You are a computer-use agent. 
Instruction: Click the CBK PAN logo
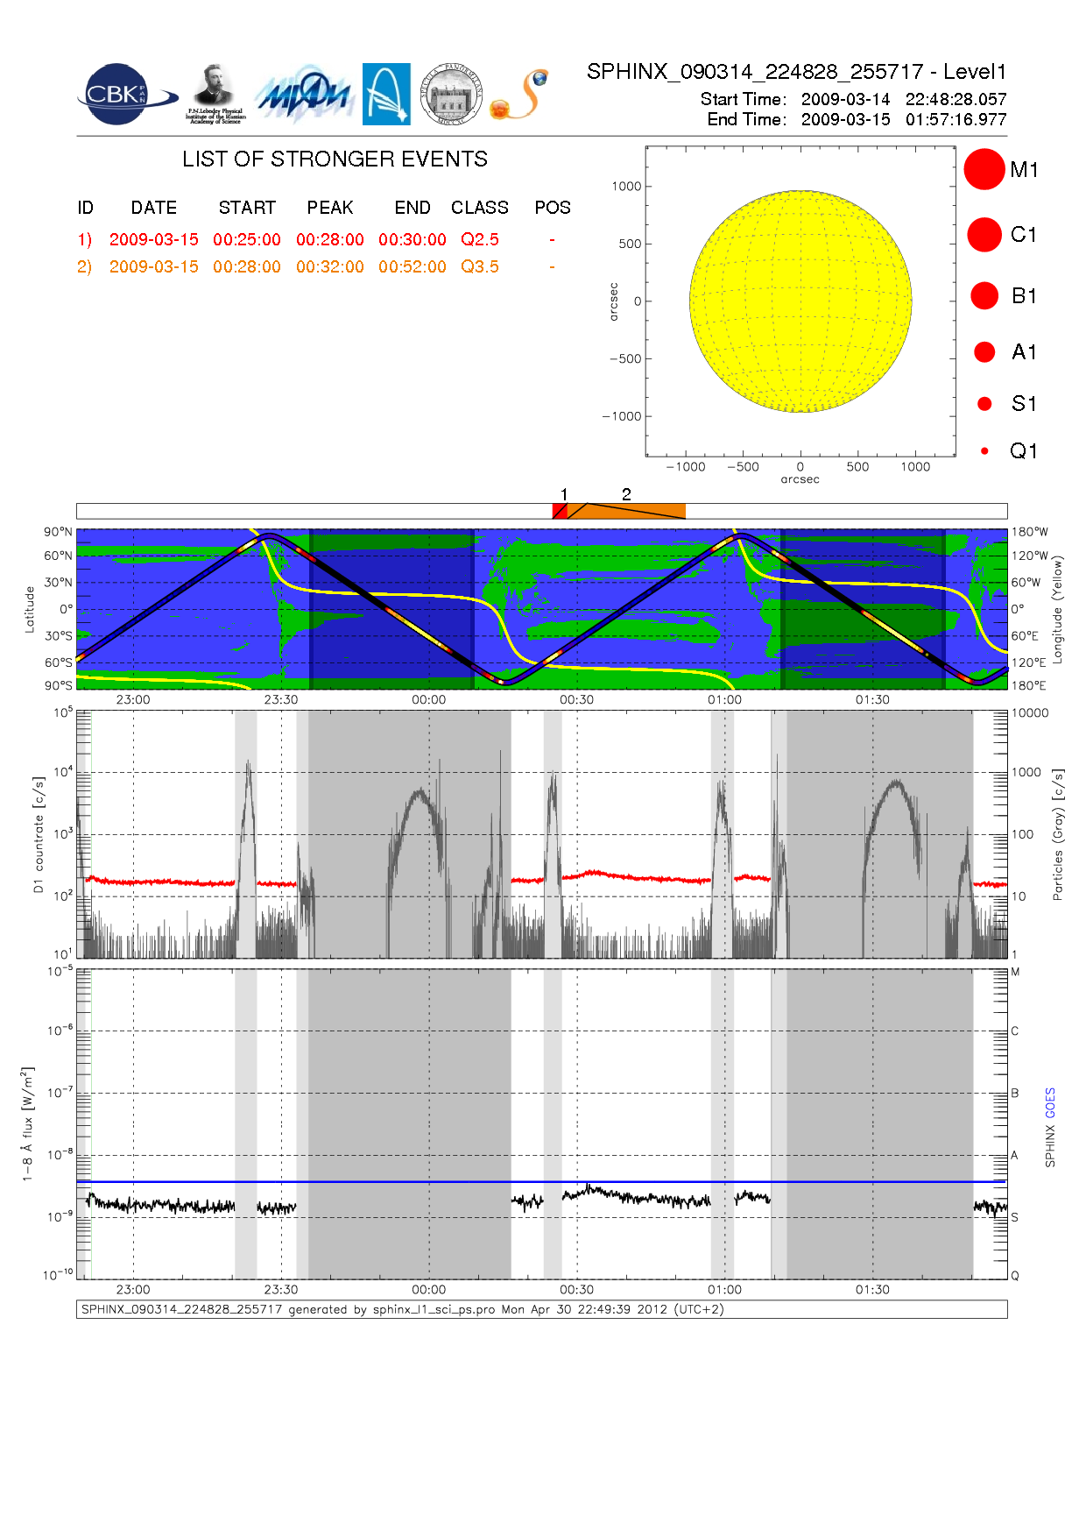[x=123, y=95]
